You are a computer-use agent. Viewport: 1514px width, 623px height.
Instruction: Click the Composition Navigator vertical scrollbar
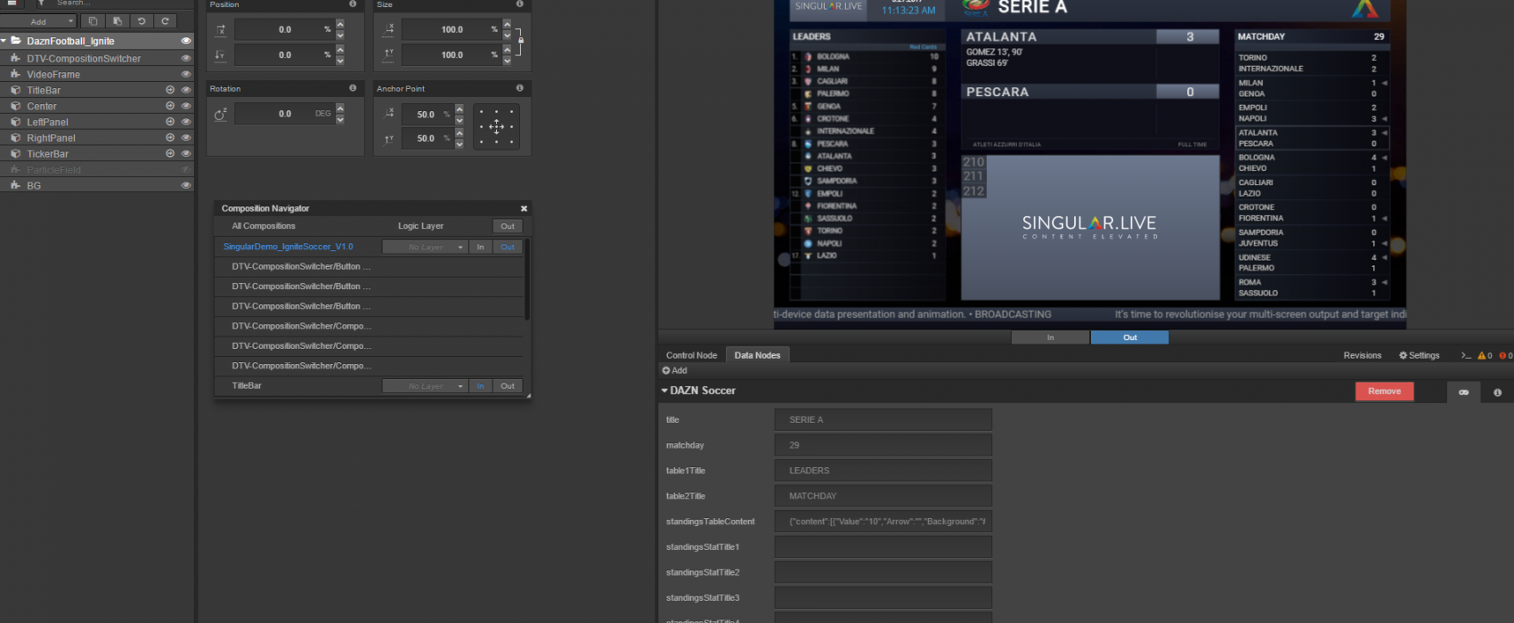(x=527, y=279)
